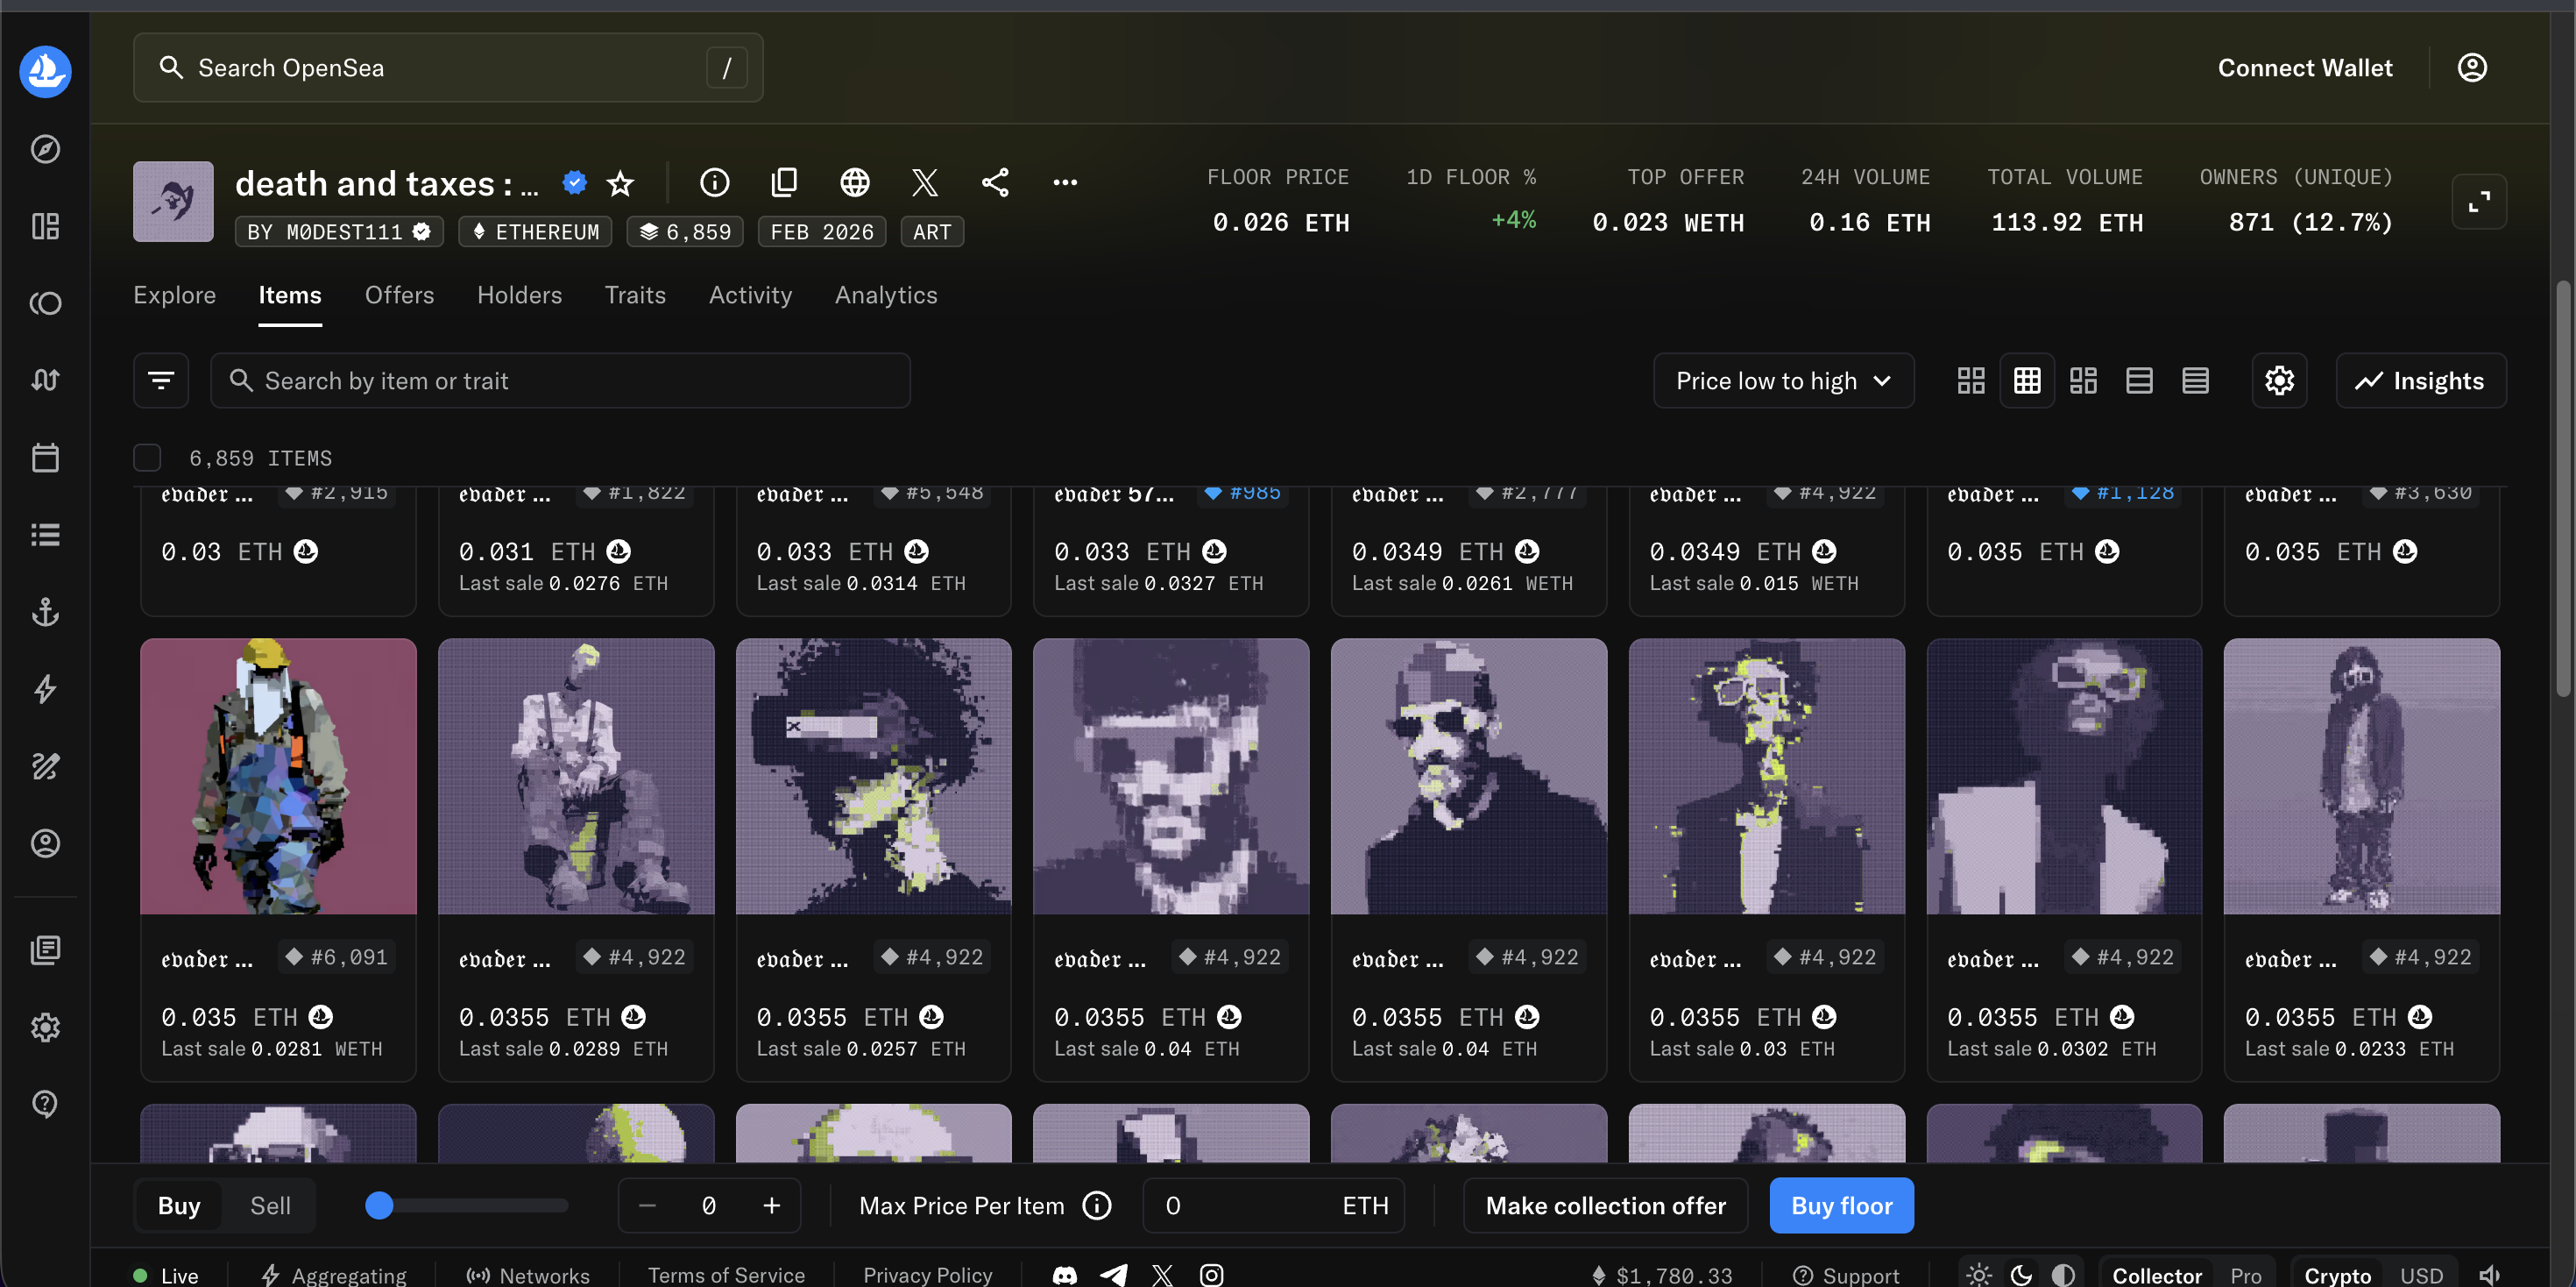Screen dimensions: 2576x1287
Task: Click Make collection offer
Action: click(x=1605, y=1205)
